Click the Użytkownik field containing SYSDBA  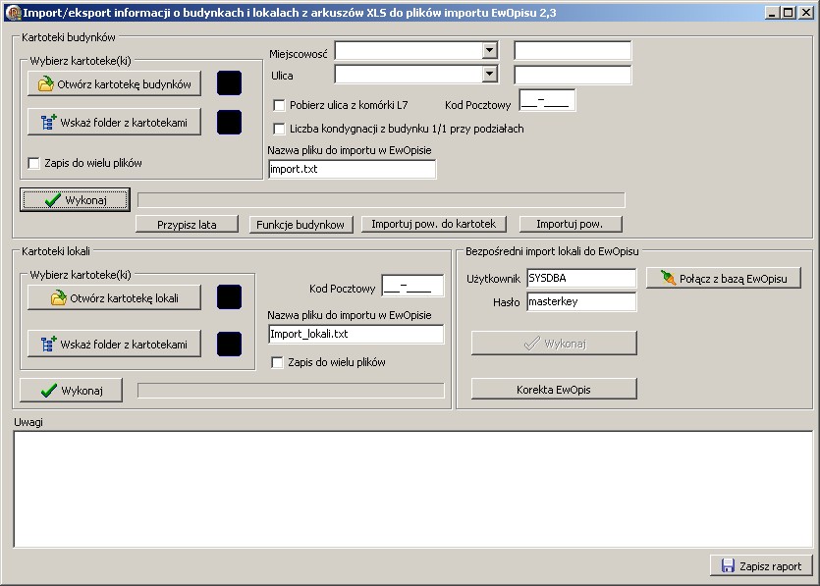(581, 278)
